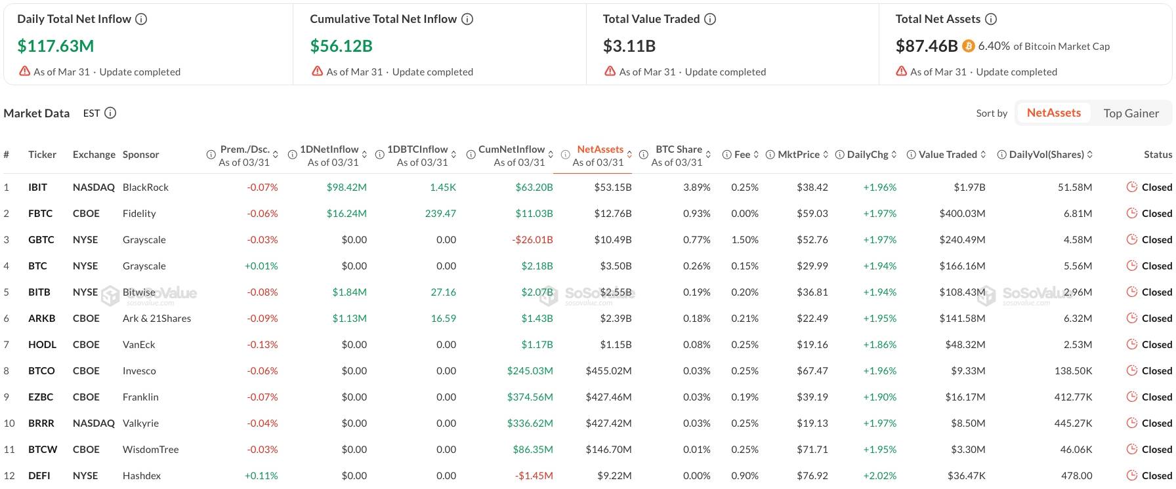Click warning icon under Total Value Traded

(x=610, y=71)
